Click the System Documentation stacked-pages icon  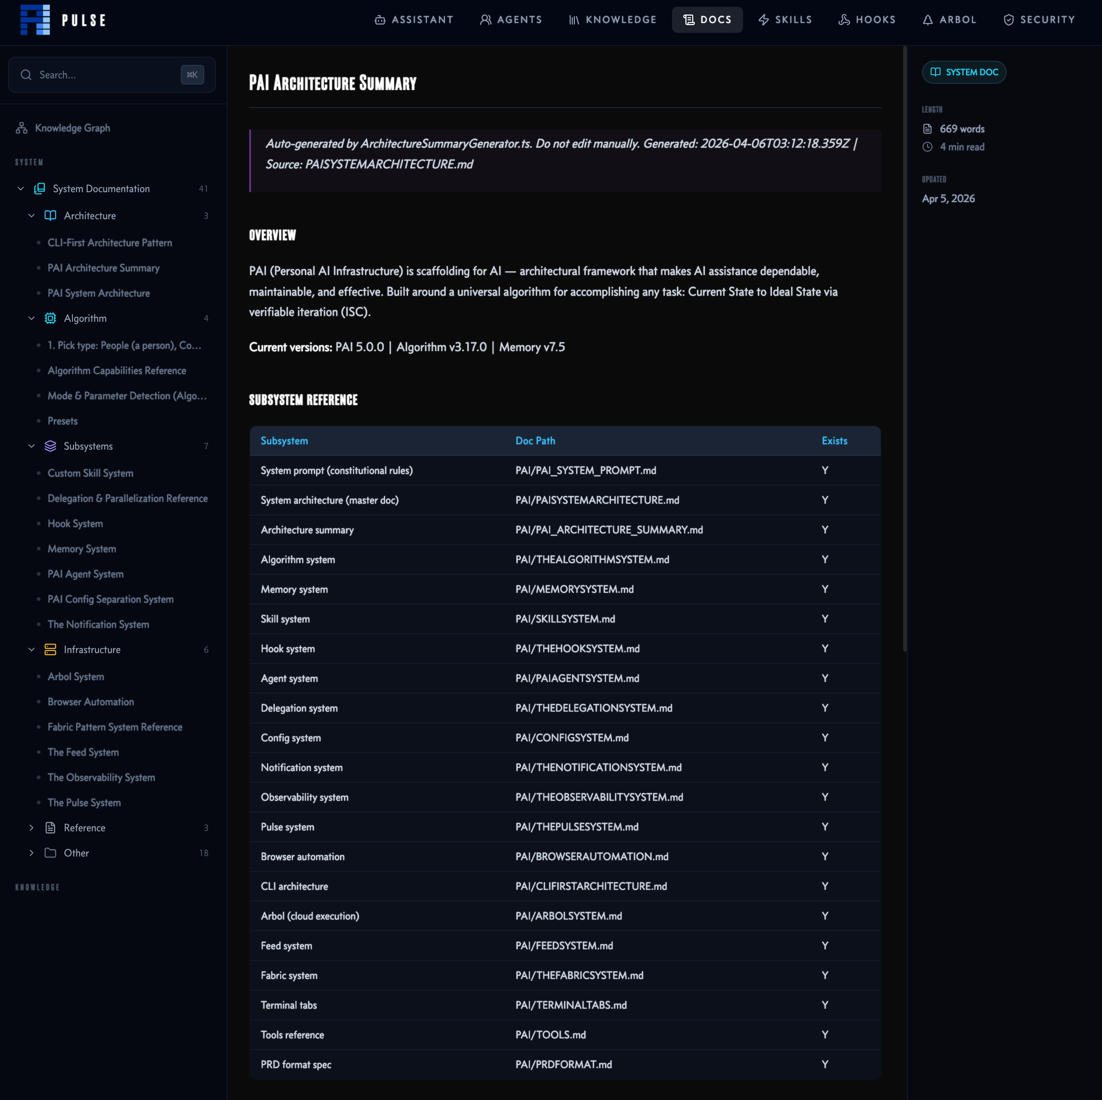[x=40, y=189]
